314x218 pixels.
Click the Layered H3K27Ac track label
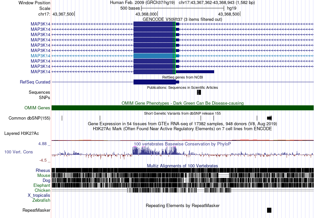coord(21,133)
